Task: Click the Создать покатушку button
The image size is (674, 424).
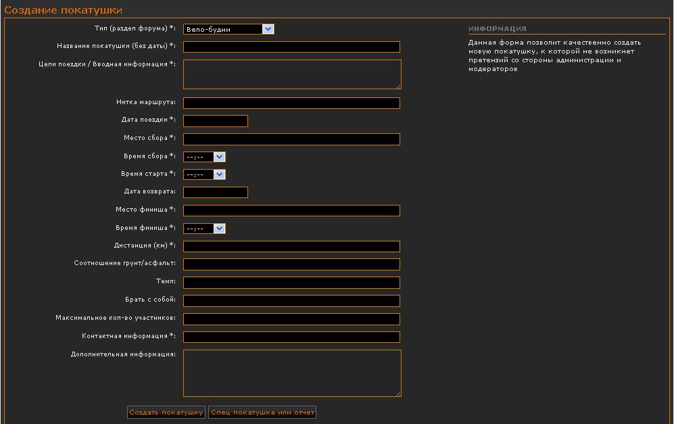Action: [166, 413]
